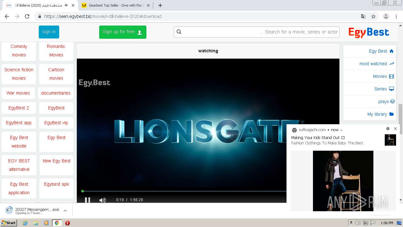Close the Gearbest tab
Viewport: 403px width, 227px height.
(148, 5)
